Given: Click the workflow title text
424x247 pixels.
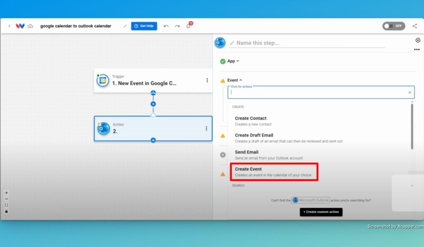Looking at the screenshot, I should tap(76, 26).
